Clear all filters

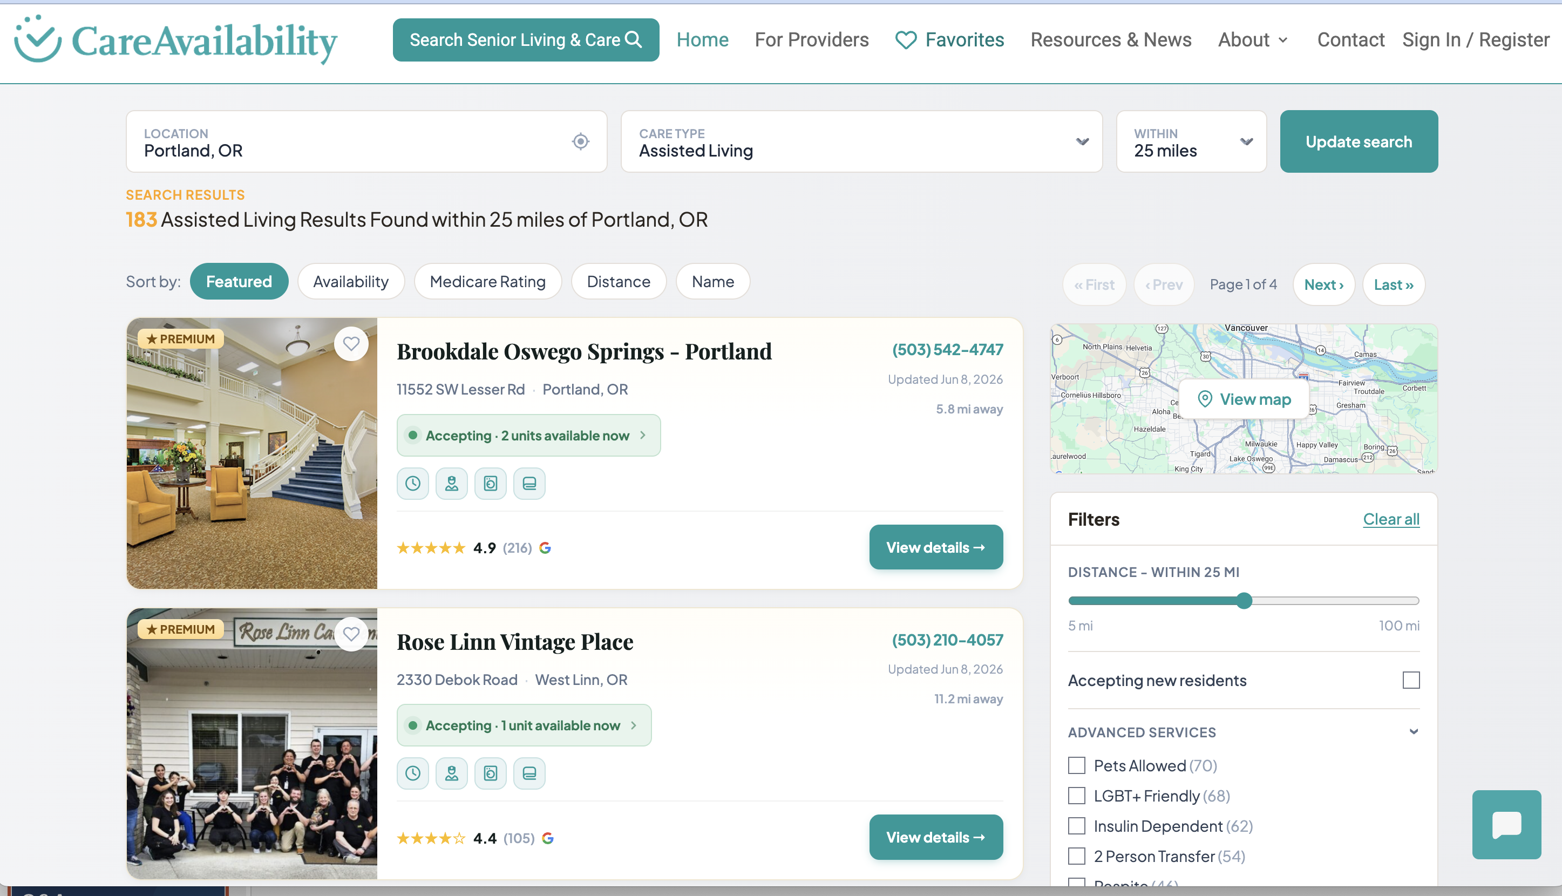click(1391, 519)
